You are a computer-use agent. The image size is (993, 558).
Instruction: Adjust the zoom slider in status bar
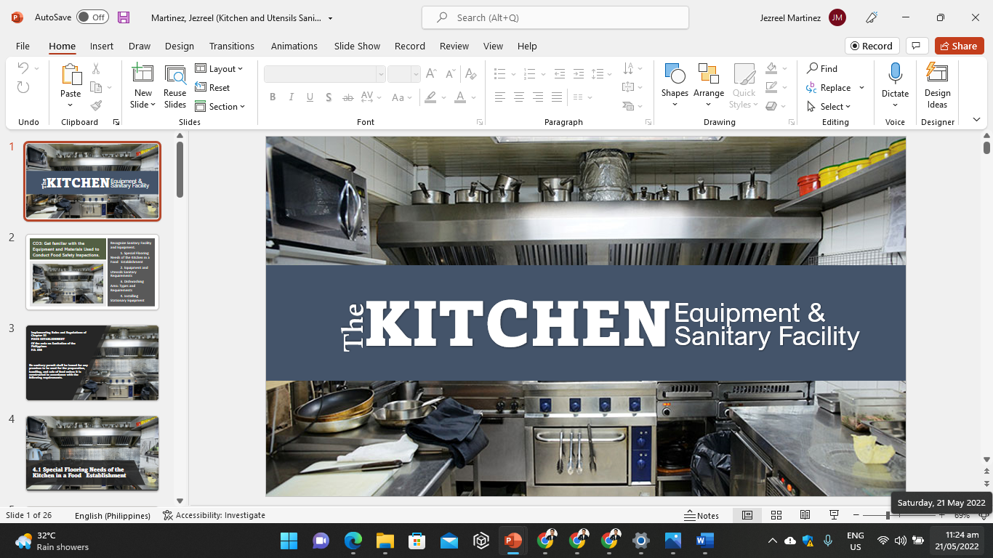coord(888,515)
